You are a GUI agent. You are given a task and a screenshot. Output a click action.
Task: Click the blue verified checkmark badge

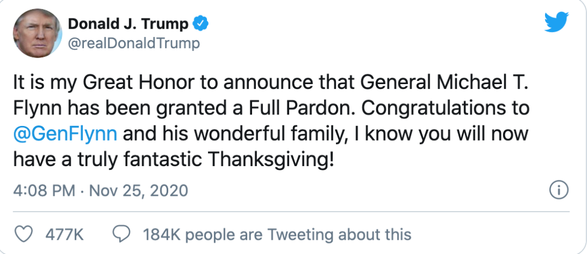(200, 24)
